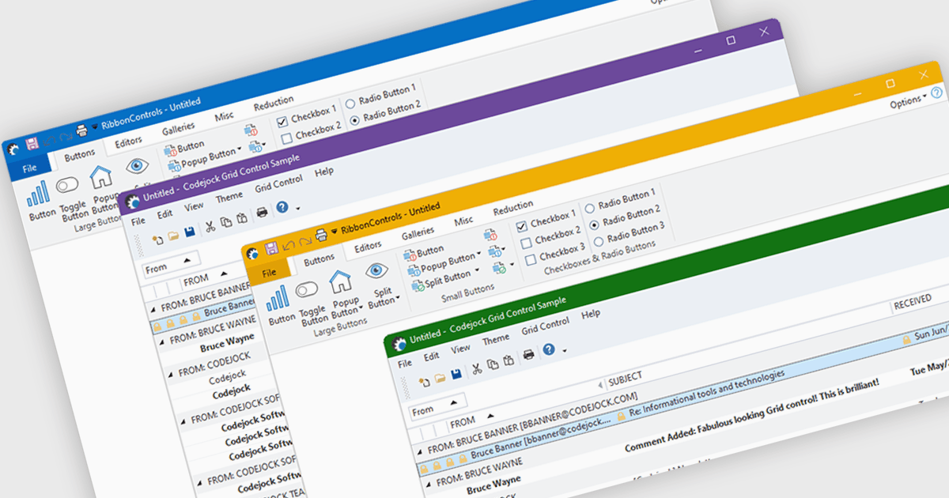Open the View menu in the green Grid window
The height and width of the screenshot is (498, 949).
click(x=460, y=348)
